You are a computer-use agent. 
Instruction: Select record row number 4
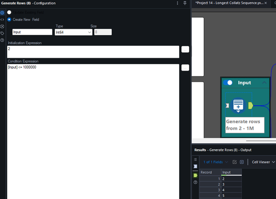click(210, 196)
